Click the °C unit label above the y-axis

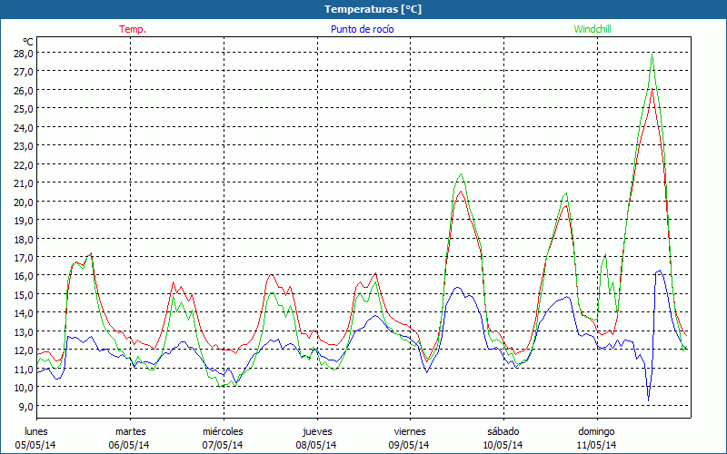point(27,41)
